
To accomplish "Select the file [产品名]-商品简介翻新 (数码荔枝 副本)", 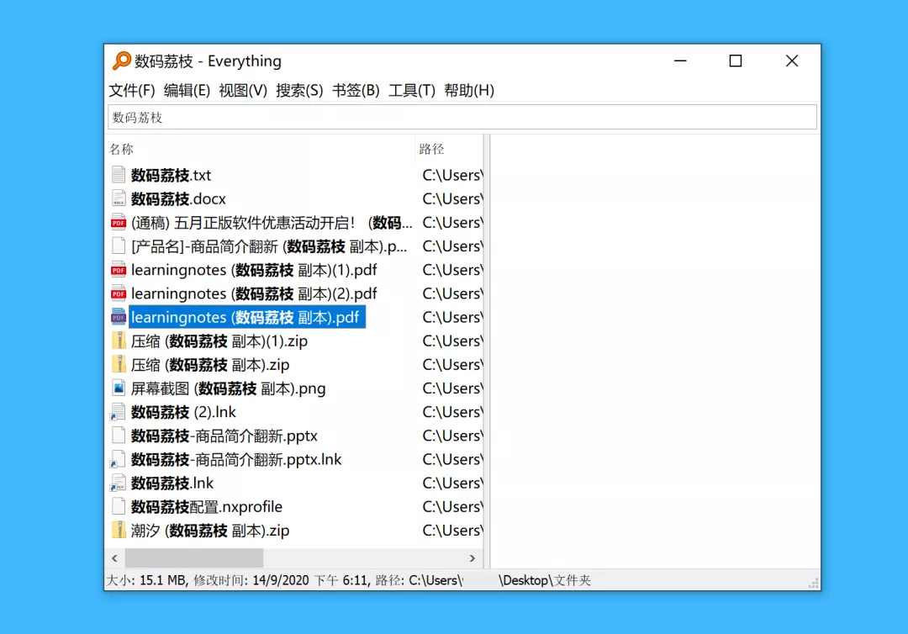I will (269, 246).
